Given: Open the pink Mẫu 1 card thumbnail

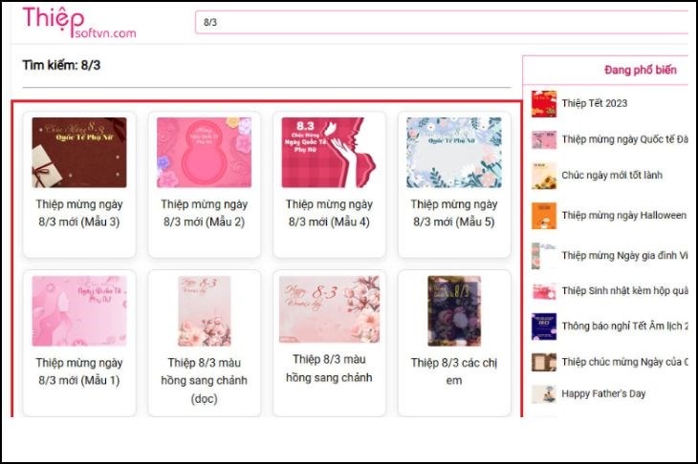Looking at the screenshot, I should pos(79,311).
